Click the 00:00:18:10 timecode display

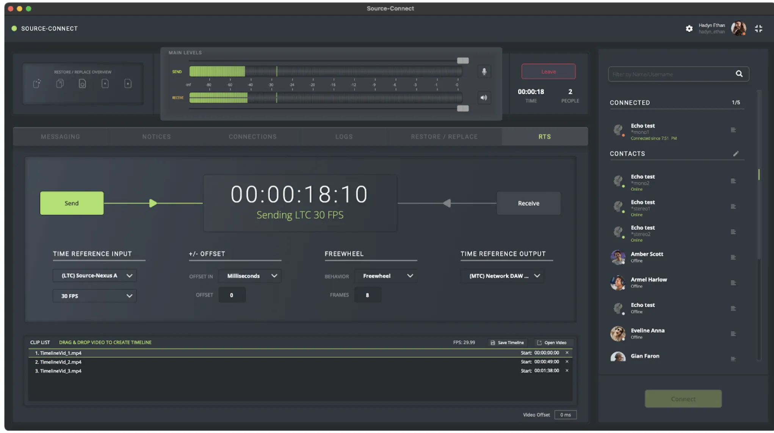coord(299,194)
